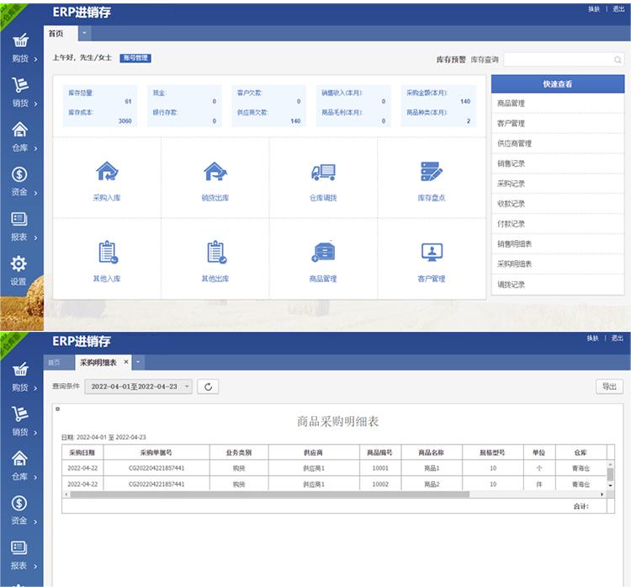The height and width of the screenshot is (587, 631).
Task: Open 设置 gear icon in sidebar
Action: [x=19, y=269]
